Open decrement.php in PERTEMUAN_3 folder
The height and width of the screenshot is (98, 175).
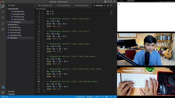(x=15, y=30)
